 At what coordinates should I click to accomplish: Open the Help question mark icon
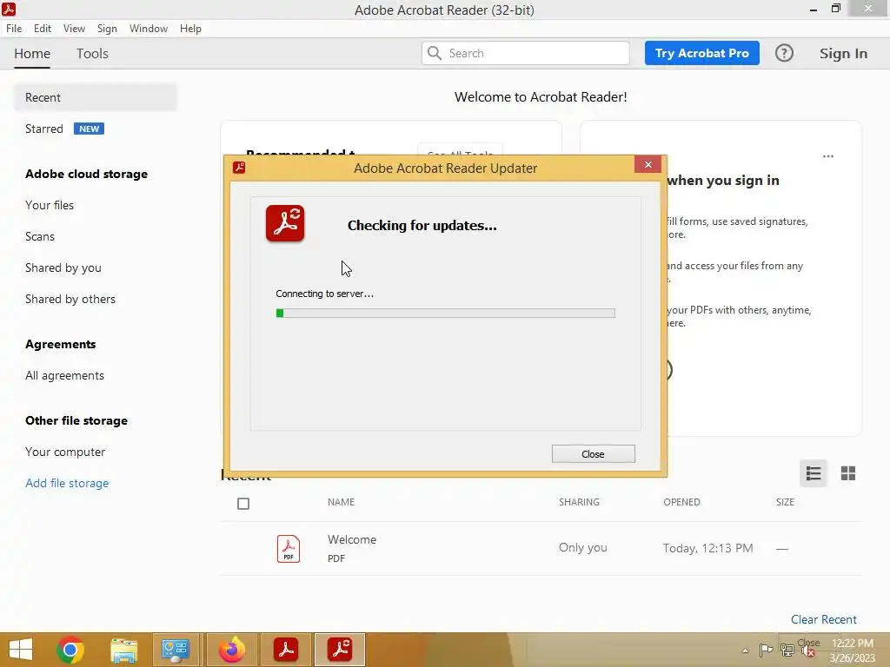[784, 53]
